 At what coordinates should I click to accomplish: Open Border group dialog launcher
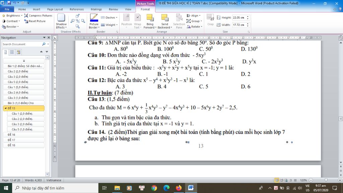pos(117,32)
